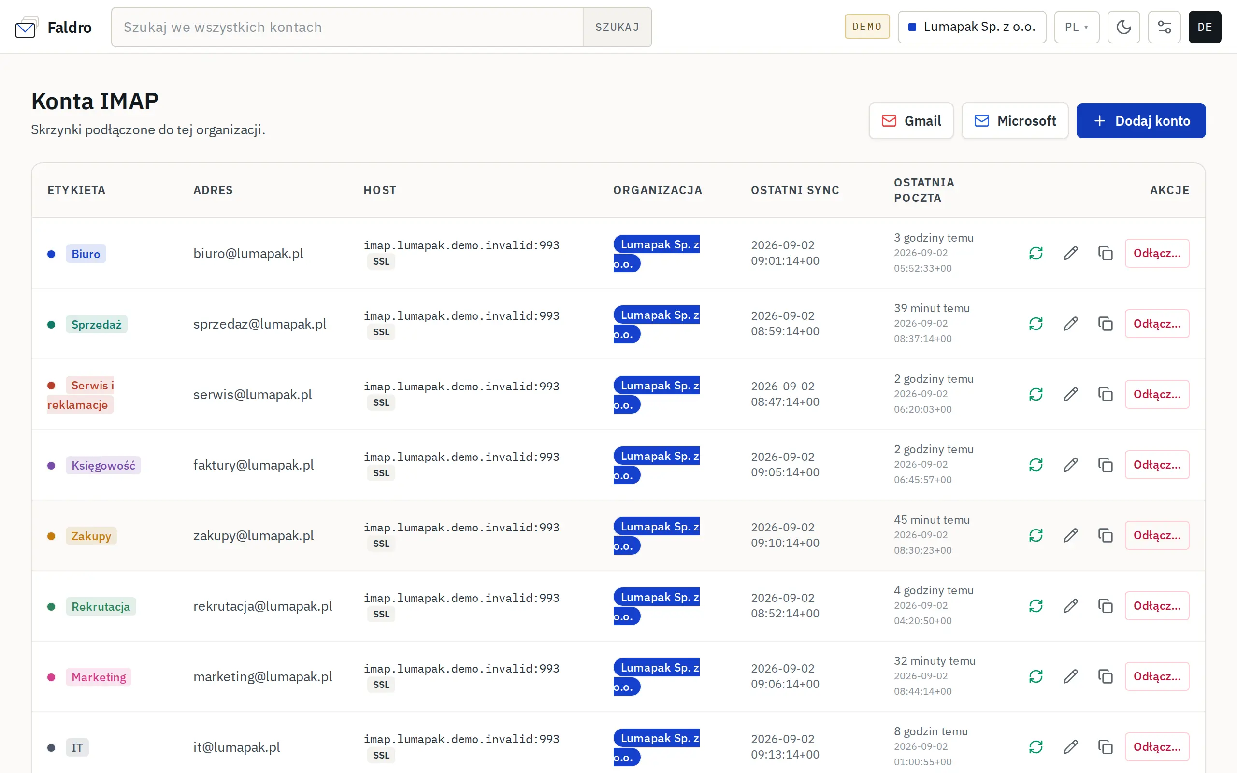Connect a Microsoft account
Viewport: 1237px width, 773px height.
pyautogui.click(x=1015, y=121)
